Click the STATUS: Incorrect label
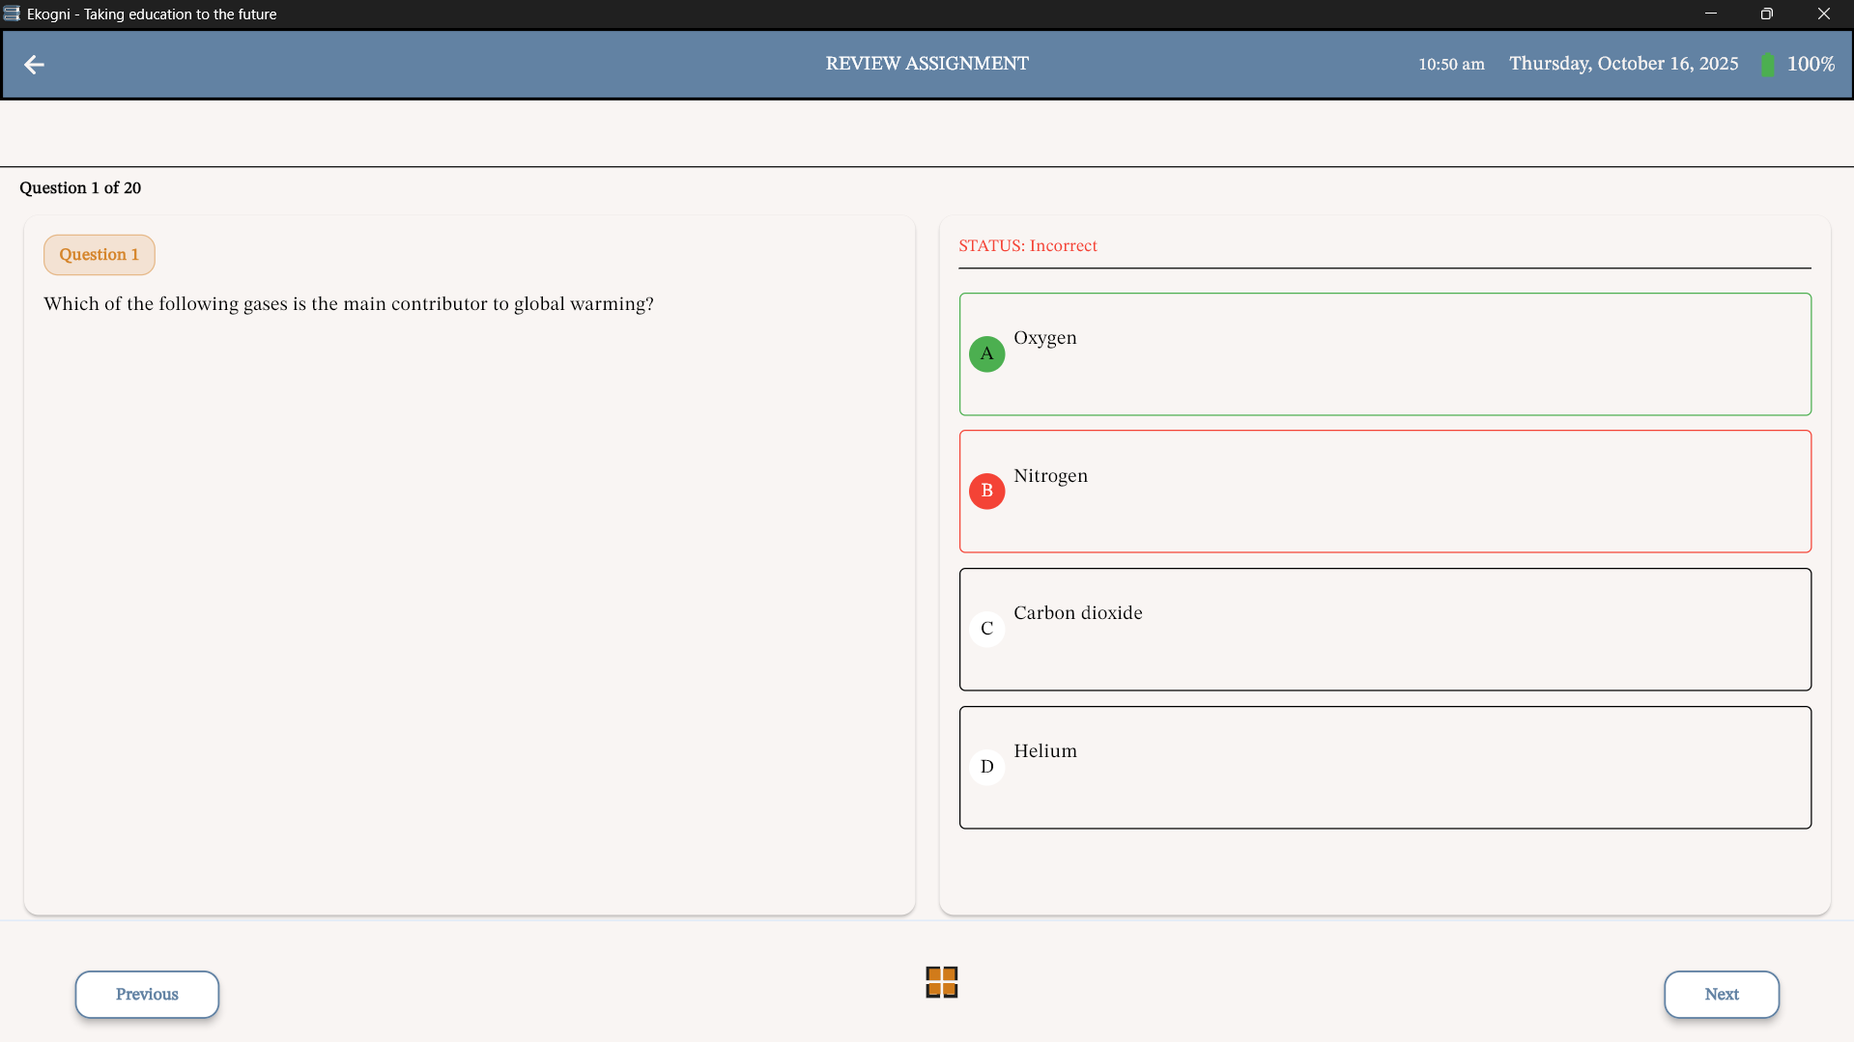This screenshot has width=1854, height=1042. [1027, 246]
